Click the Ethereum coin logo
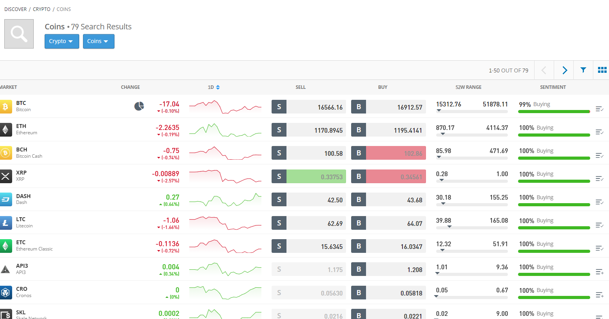The width and height of the screenshot is (609, 319). coord(5,130)
